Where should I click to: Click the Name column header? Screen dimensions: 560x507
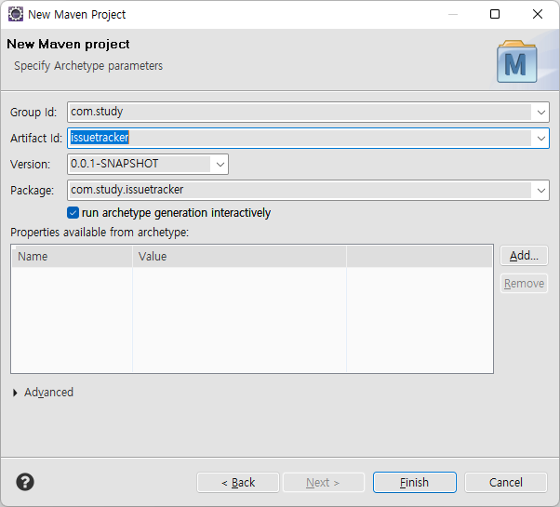coord(73,257)
